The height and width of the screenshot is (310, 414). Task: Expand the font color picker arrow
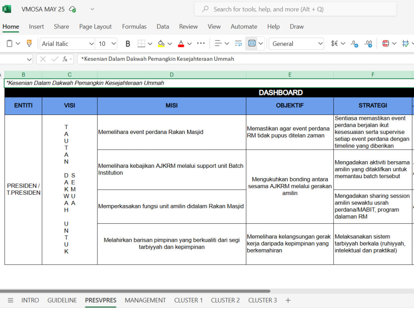point(189,44)
